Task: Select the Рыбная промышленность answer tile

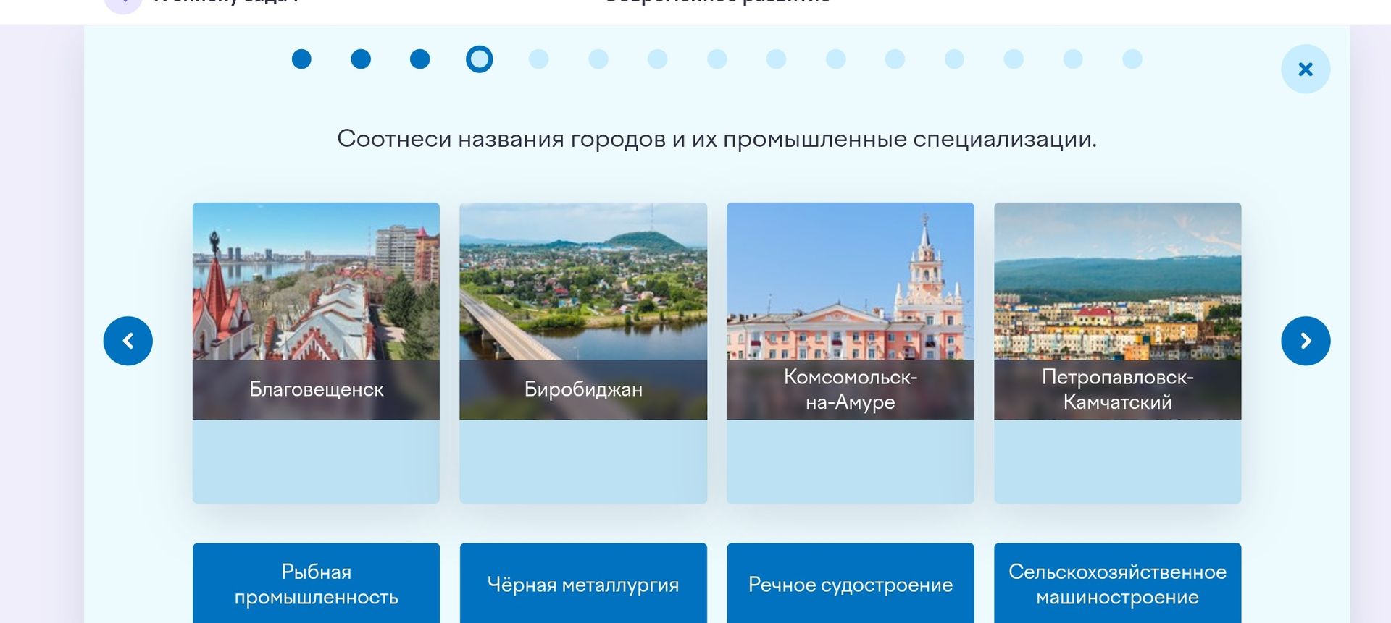Action: click(x=316, y=583)
